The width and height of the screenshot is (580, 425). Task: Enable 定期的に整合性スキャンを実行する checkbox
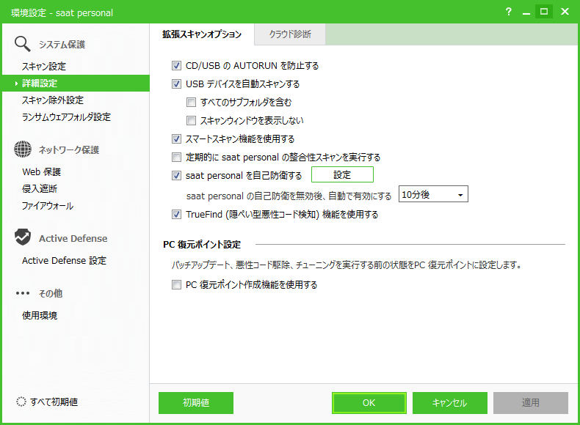[x=176, y=158]
